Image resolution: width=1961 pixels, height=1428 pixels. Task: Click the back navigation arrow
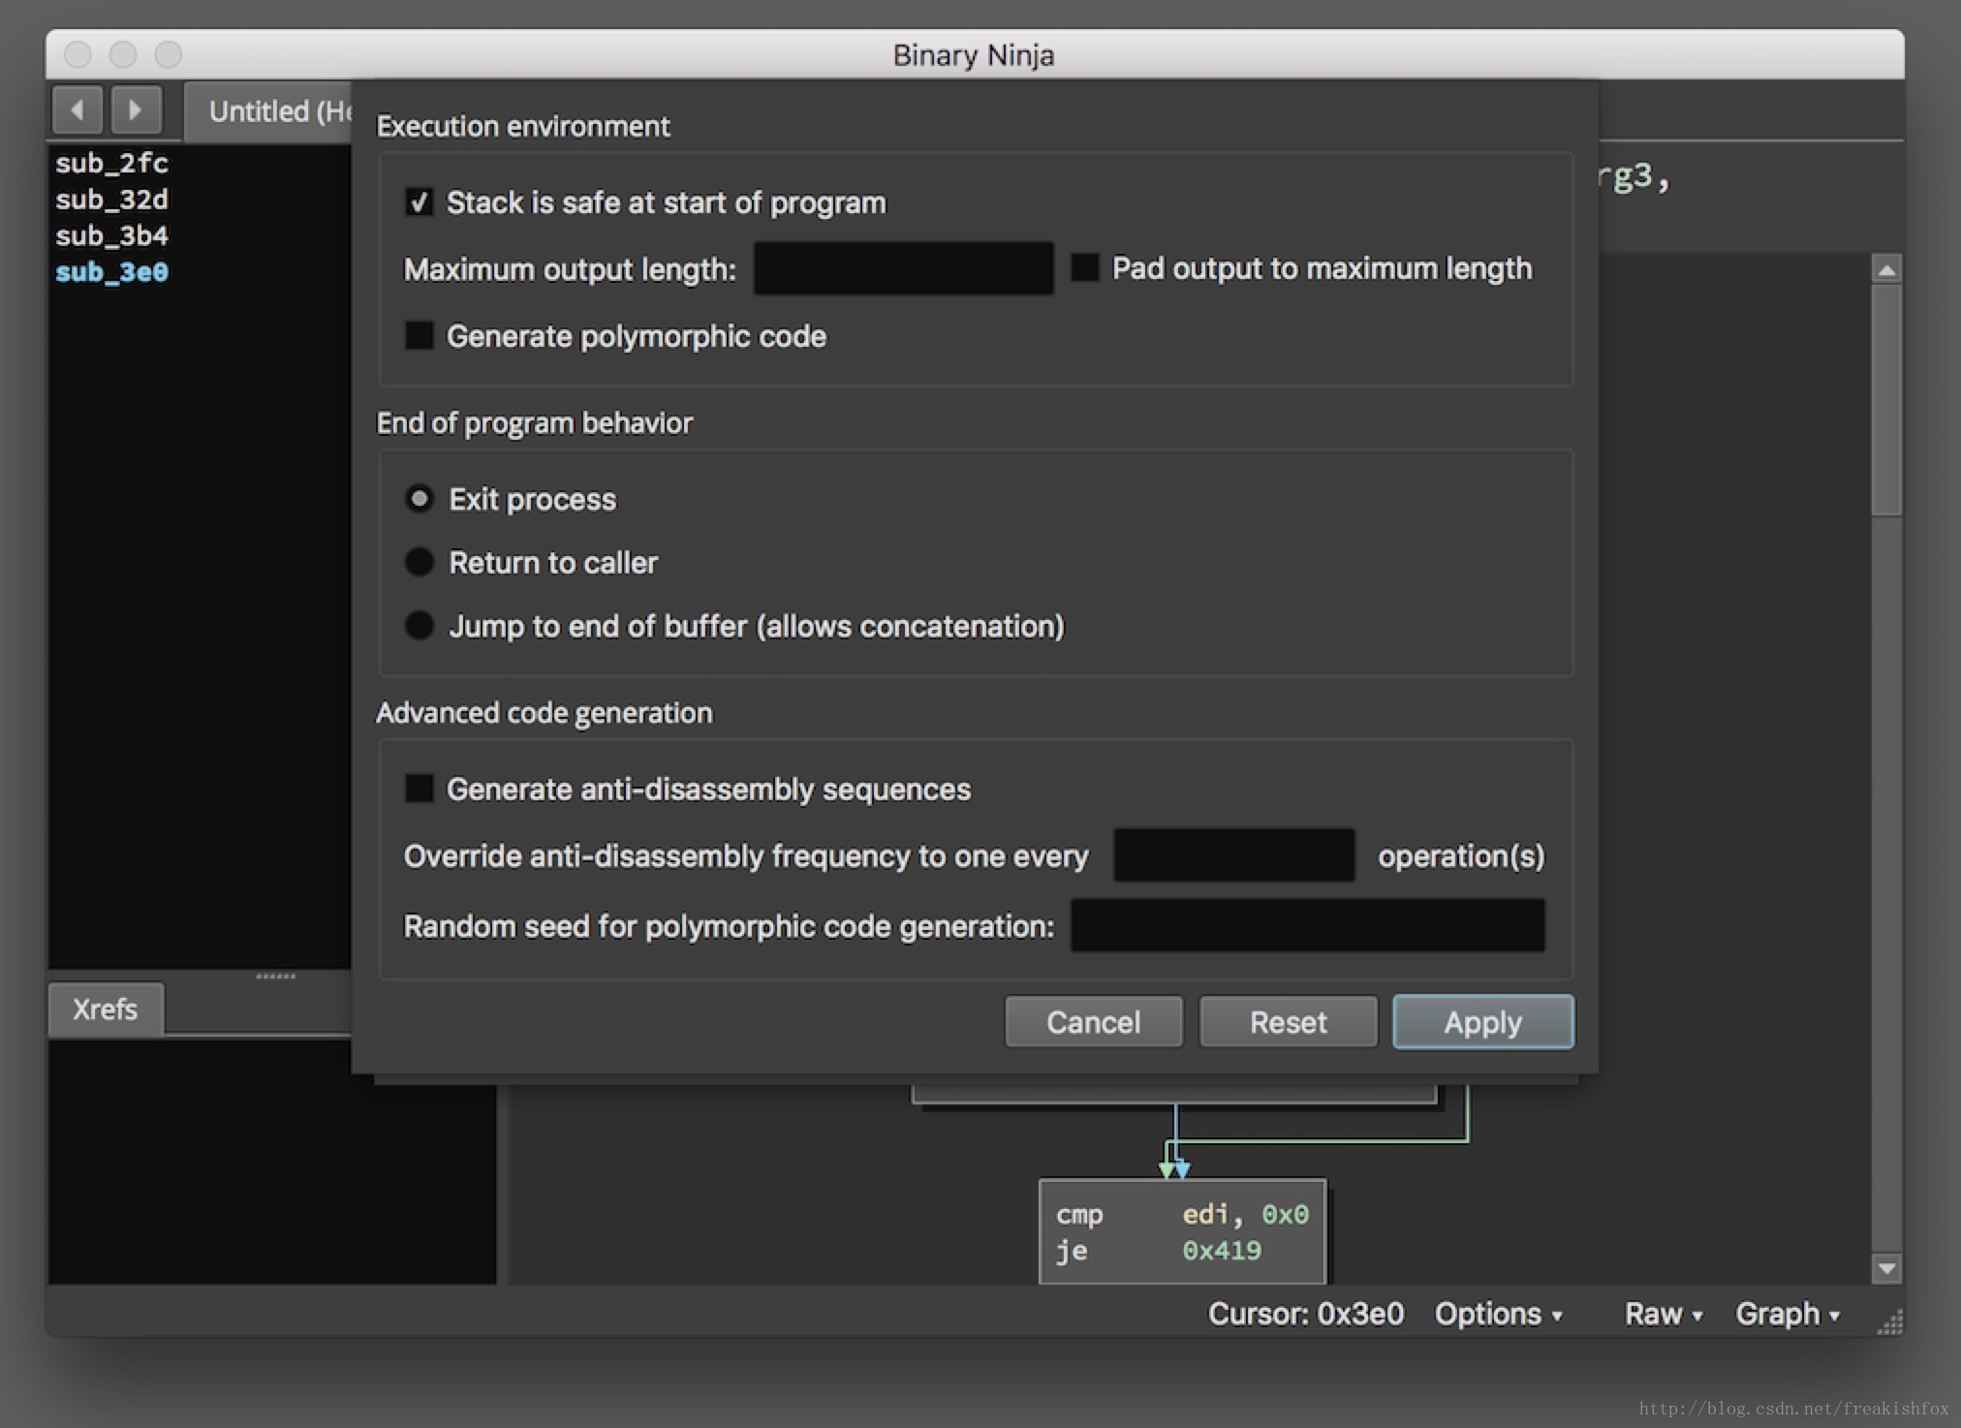pos(78,110)
